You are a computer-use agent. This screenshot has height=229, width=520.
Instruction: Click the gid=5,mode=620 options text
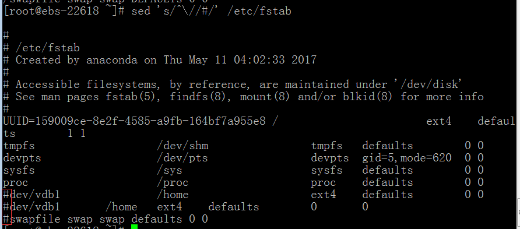coord(406,158)
